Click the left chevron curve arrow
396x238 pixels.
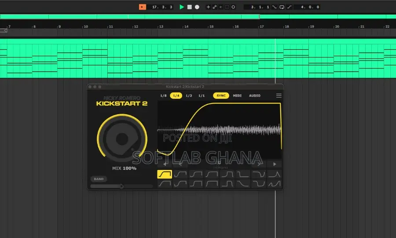click(180, 164)
